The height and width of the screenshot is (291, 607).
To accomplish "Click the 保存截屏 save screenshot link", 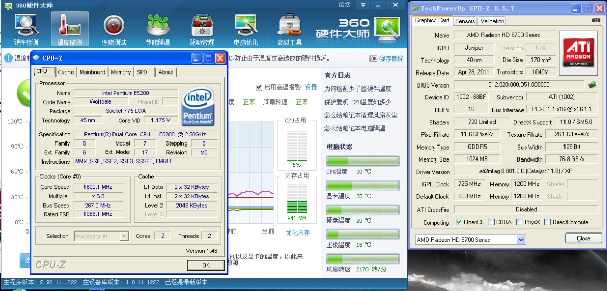I will [391, 59].
